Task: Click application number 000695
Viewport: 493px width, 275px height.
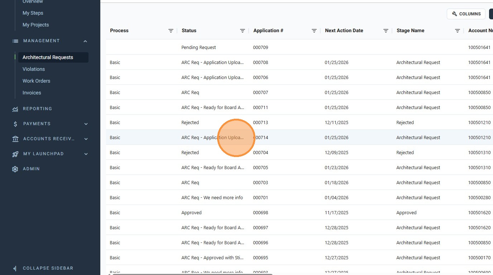Action: (x=260, y=258)
